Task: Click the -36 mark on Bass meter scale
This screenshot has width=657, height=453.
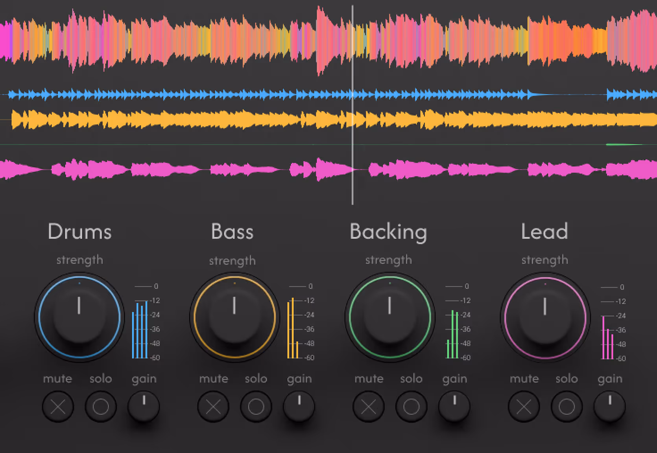Action: tap(310, 329)
